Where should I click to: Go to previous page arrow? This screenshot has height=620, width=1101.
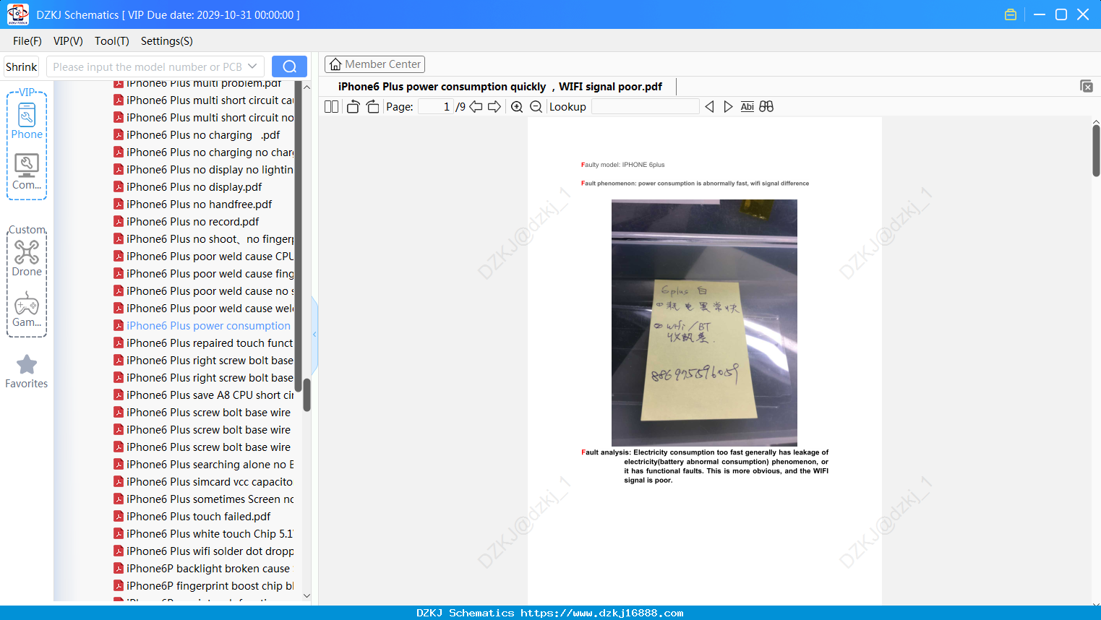coord(476,107)
